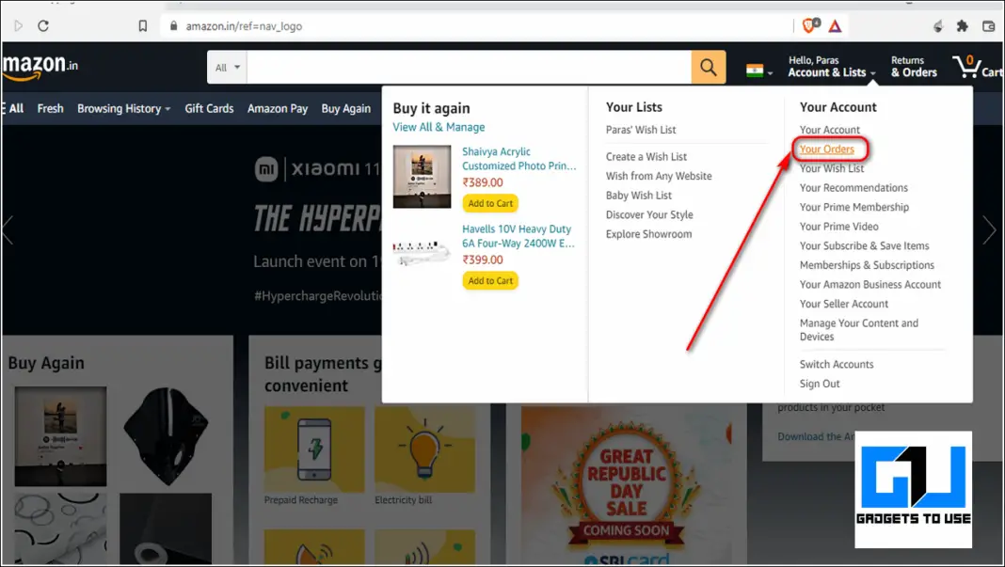This screenshot has width=1005, height=567.
Task: Open Shaivya Acrylic Customized Photo product link
Action: click(519, 158)
